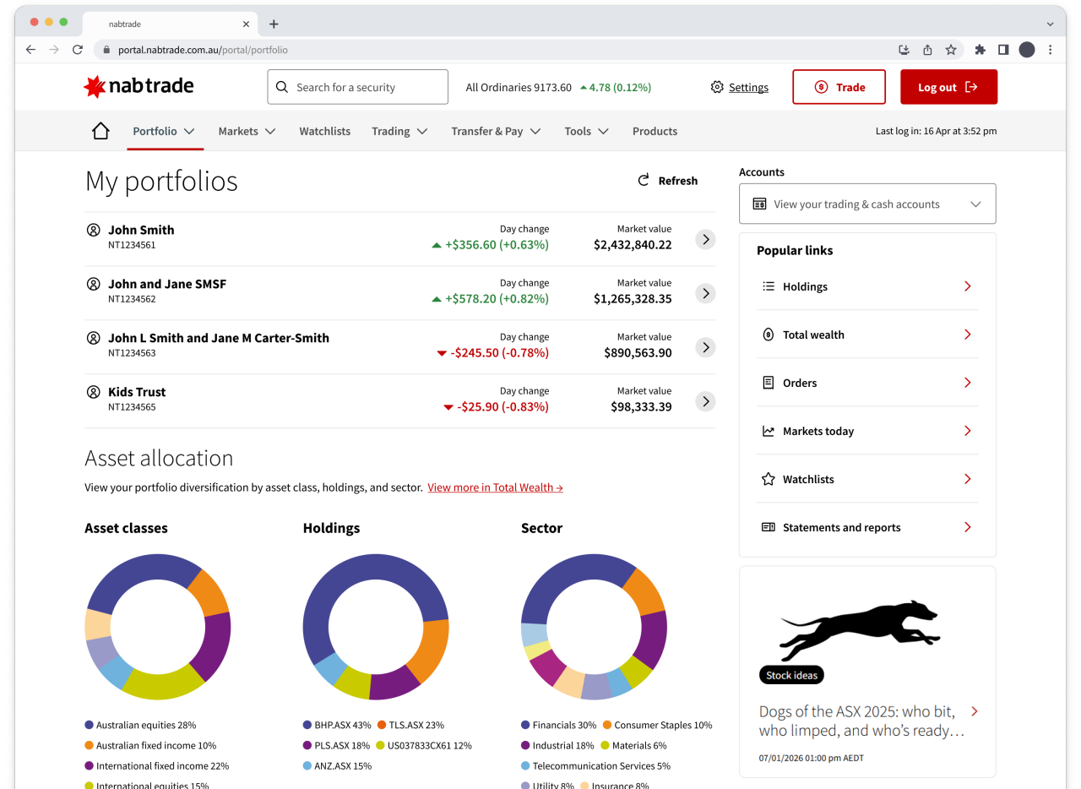Click the Trade button

coord(839,87)
